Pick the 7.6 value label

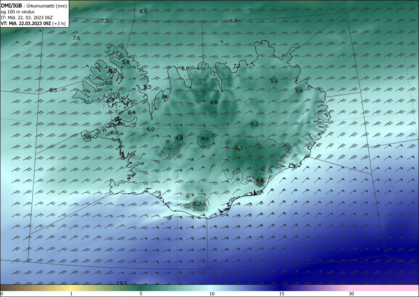point(76,38)
